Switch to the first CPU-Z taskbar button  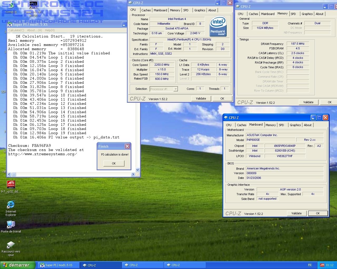tap(100, 265)
